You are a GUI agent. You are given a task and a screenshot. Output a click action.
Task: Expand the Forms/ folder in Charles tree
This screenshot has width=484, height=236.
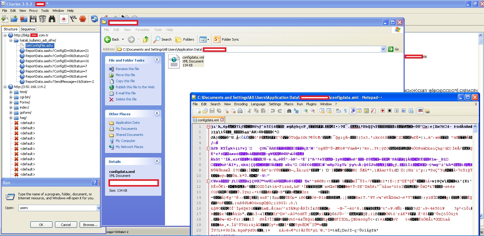coord(11,102)
